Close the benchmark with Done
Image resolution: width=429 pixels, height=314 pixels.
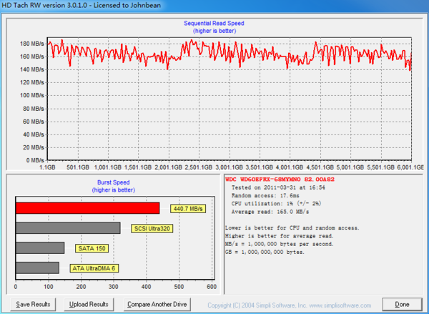click(x=401, y=304)
